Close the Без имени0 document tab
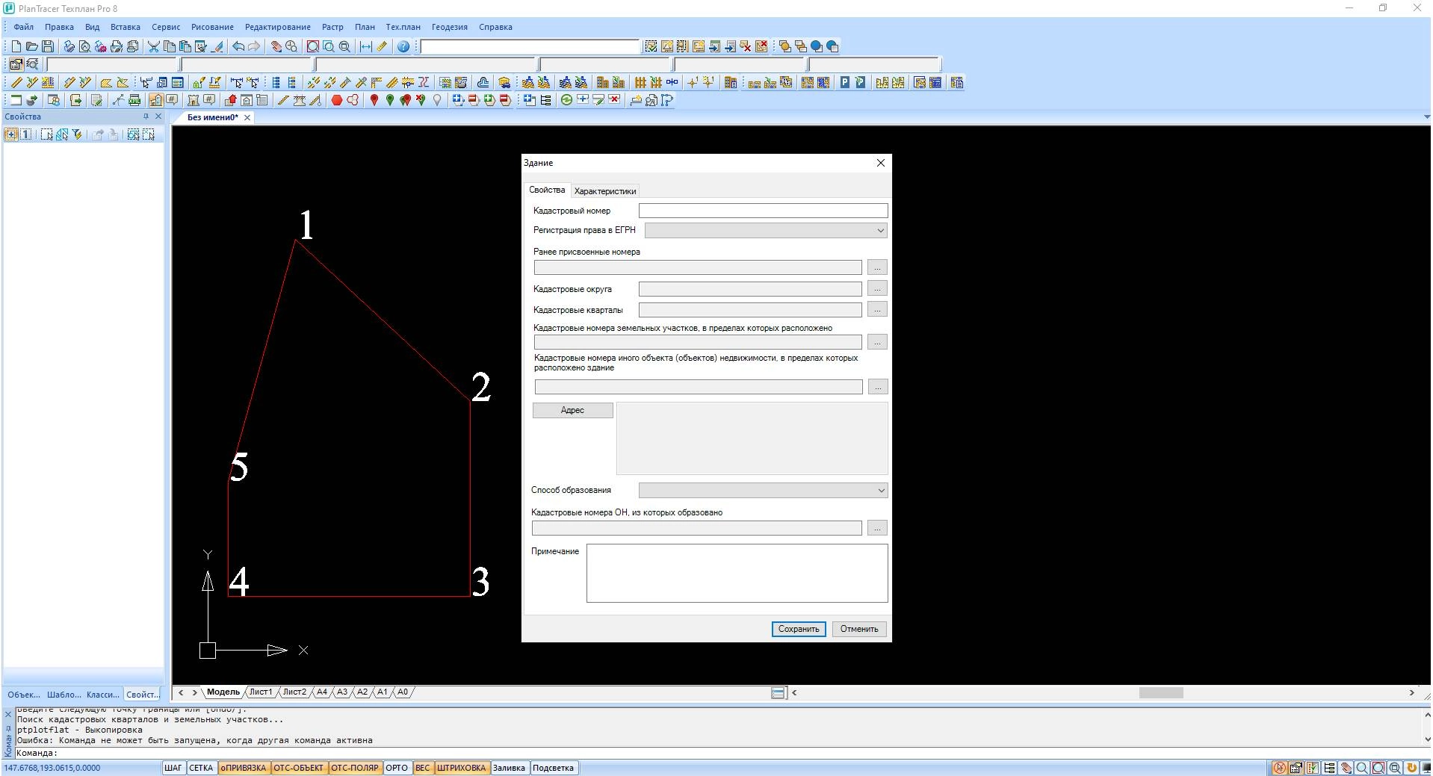The height and width of the screenshot is (776, 1433). click(247, 117)
